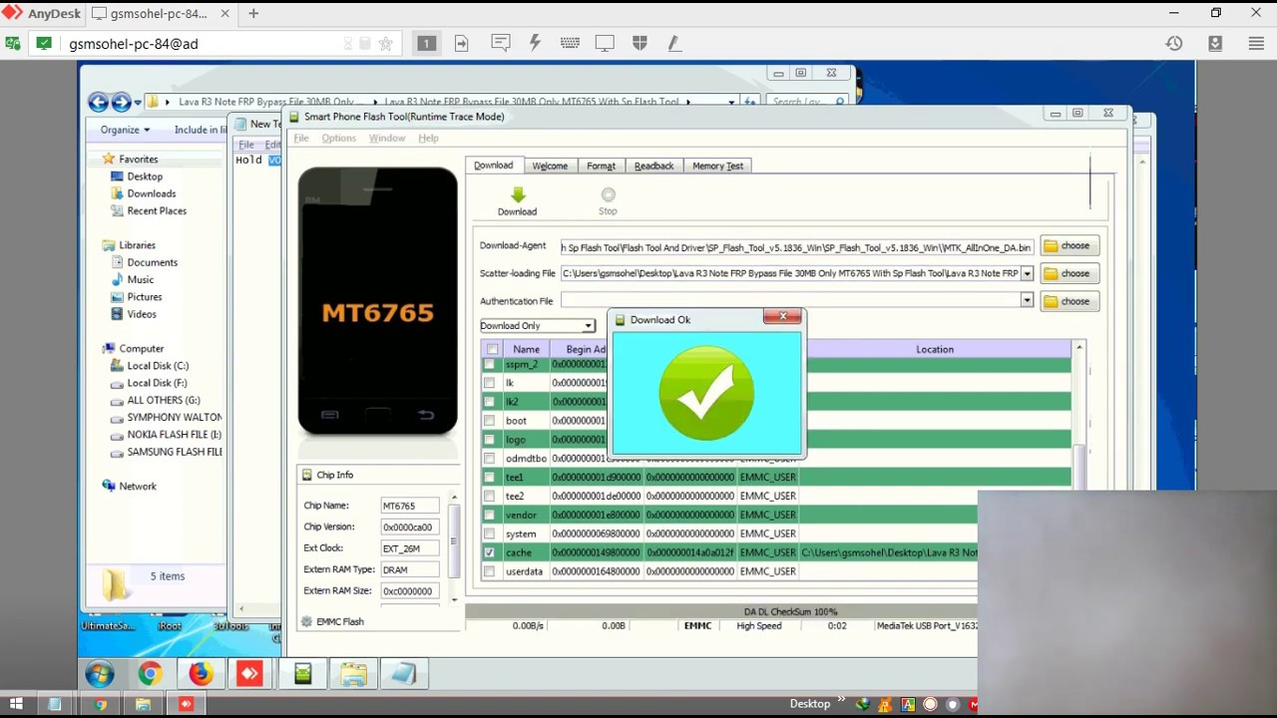
Task: Open notepad icon on the remote taskbar
Action: [x=403, y=674]
